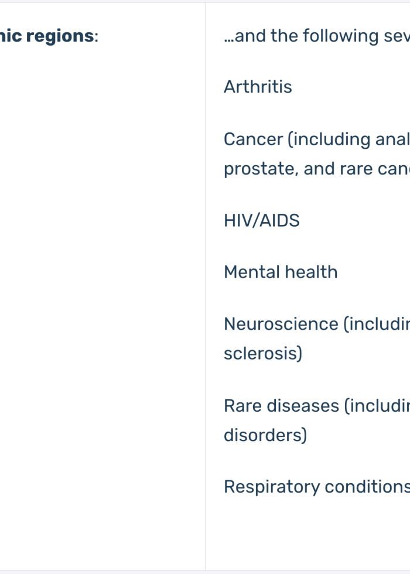410x574 pixels.
Task: Click the word 'Cancer' in the list
Action: coord(253,139)
